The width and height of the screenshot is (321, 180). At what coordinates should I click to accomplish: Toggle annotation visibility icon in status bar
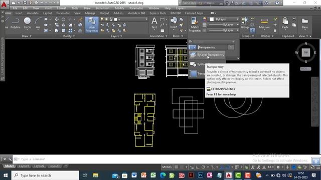tap(253, 167)
